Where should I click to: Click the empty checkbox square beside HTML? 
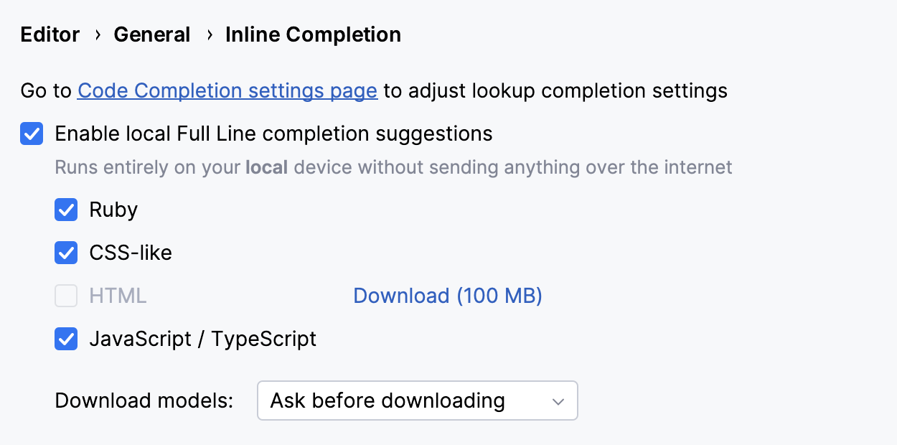point(66,296)
